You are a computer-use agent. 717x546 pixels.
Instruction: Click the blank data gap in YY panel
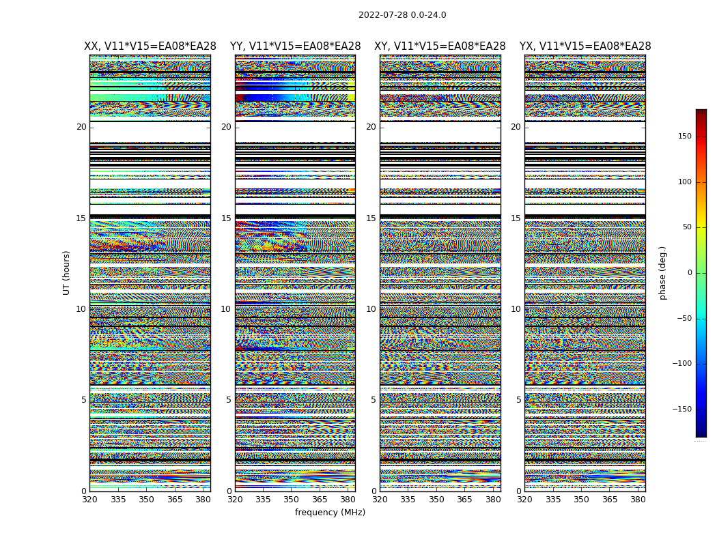296,132
